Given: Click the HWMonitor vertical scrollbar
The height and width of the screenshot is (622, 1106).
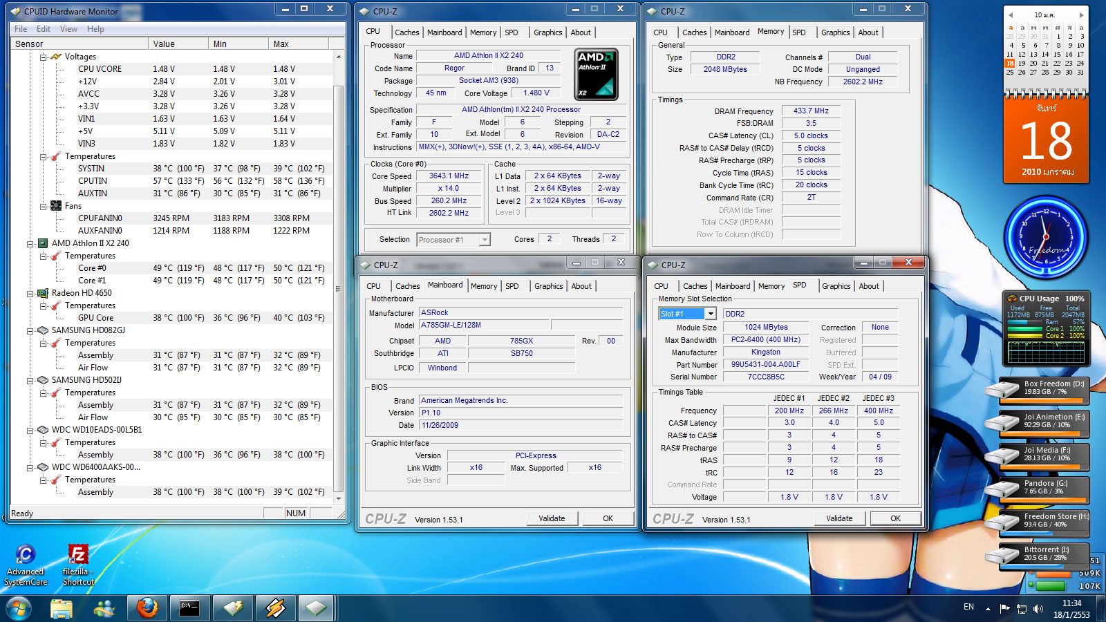Looking at the screenshot, I should tap(339, 278).
